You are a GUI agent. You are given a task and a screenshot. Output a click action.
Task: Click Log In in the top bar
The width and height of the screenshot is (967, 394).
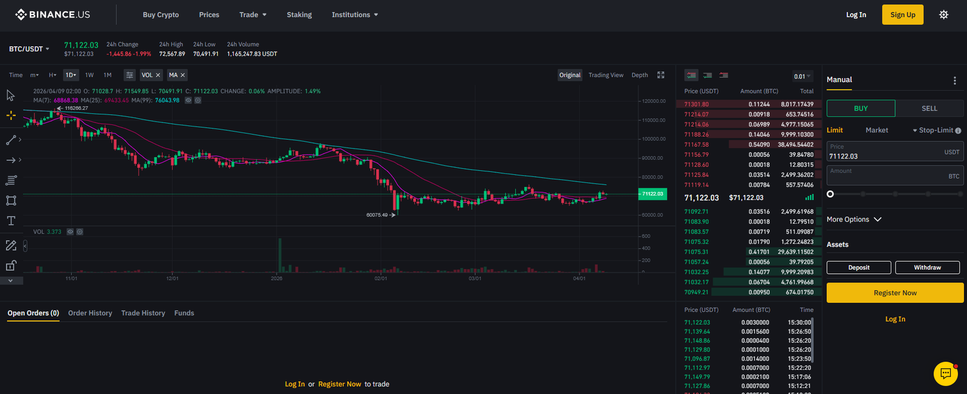pos(856,14)
